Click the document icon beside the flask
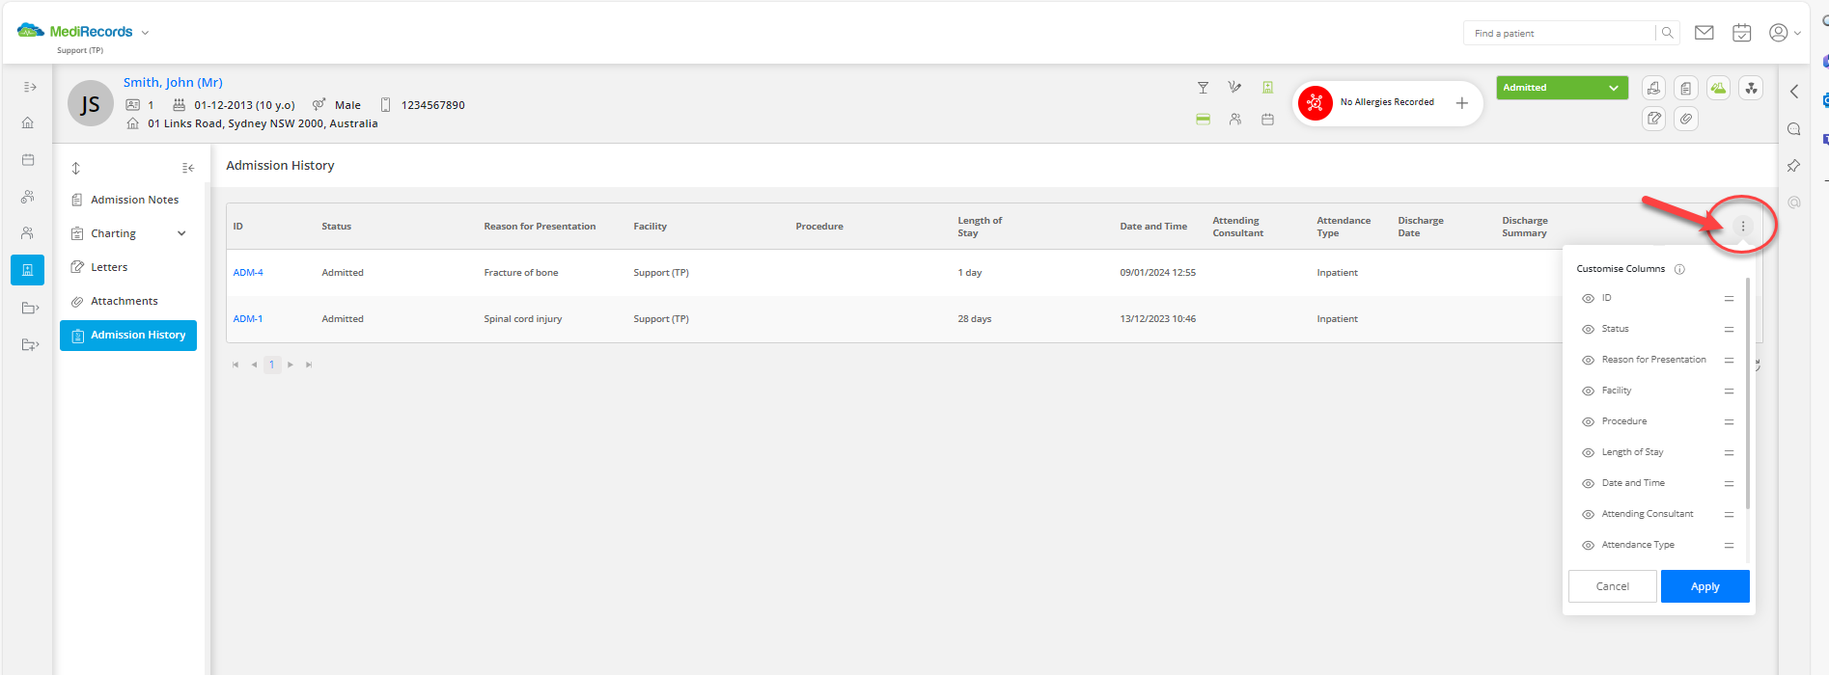1829x675 pixels. (1686, 88)
